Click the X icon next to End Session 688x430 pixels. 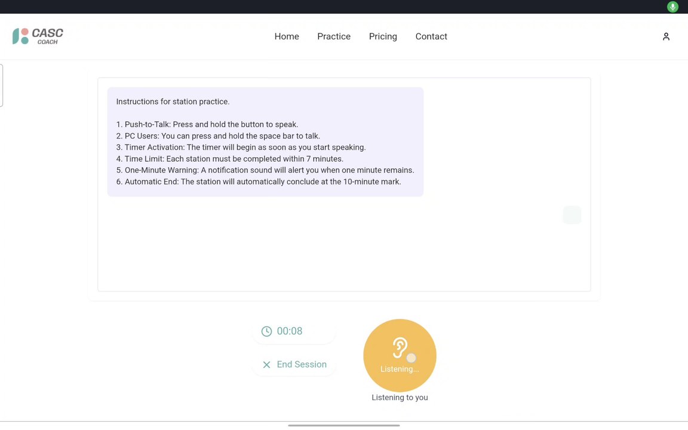point(266,365)
